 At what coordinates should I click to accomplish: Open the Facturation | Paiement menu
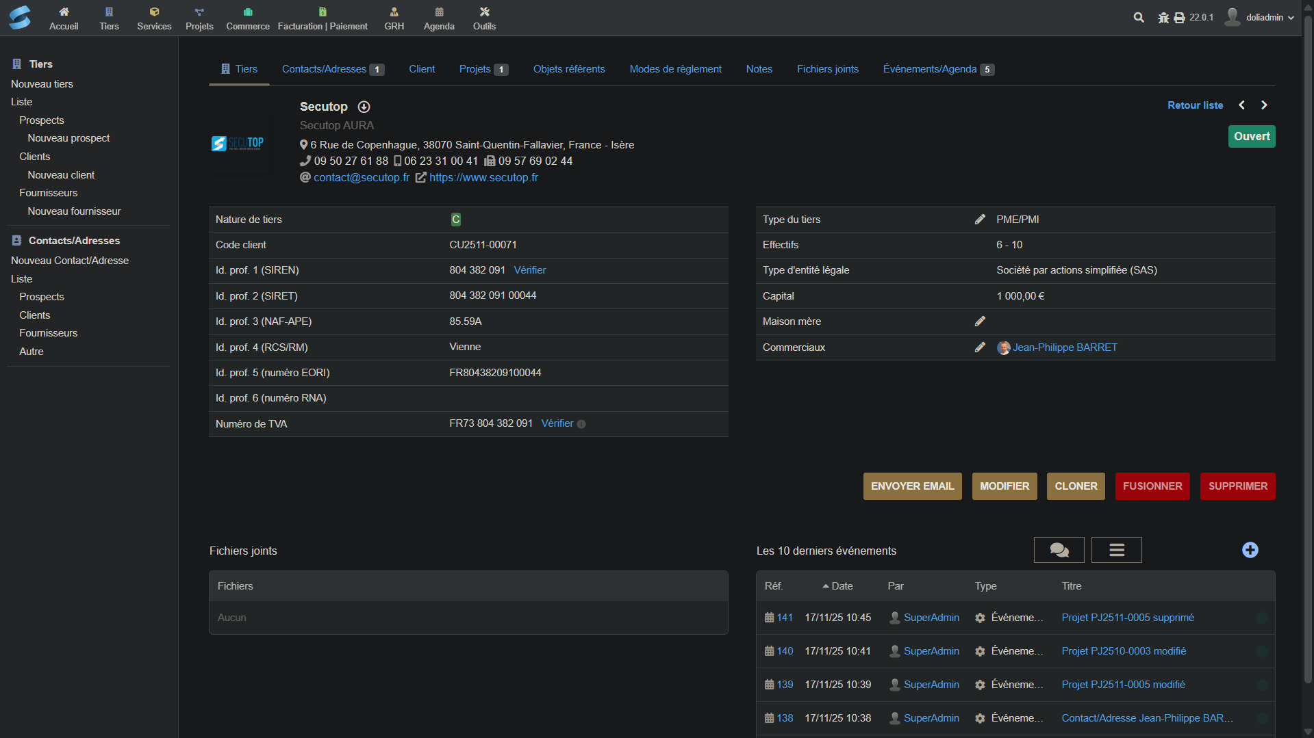click(323, 18)
